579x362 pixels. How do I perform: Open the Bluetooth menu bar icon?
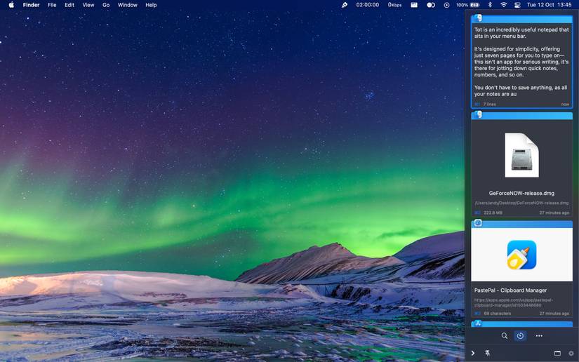click(x=490, y=5)
